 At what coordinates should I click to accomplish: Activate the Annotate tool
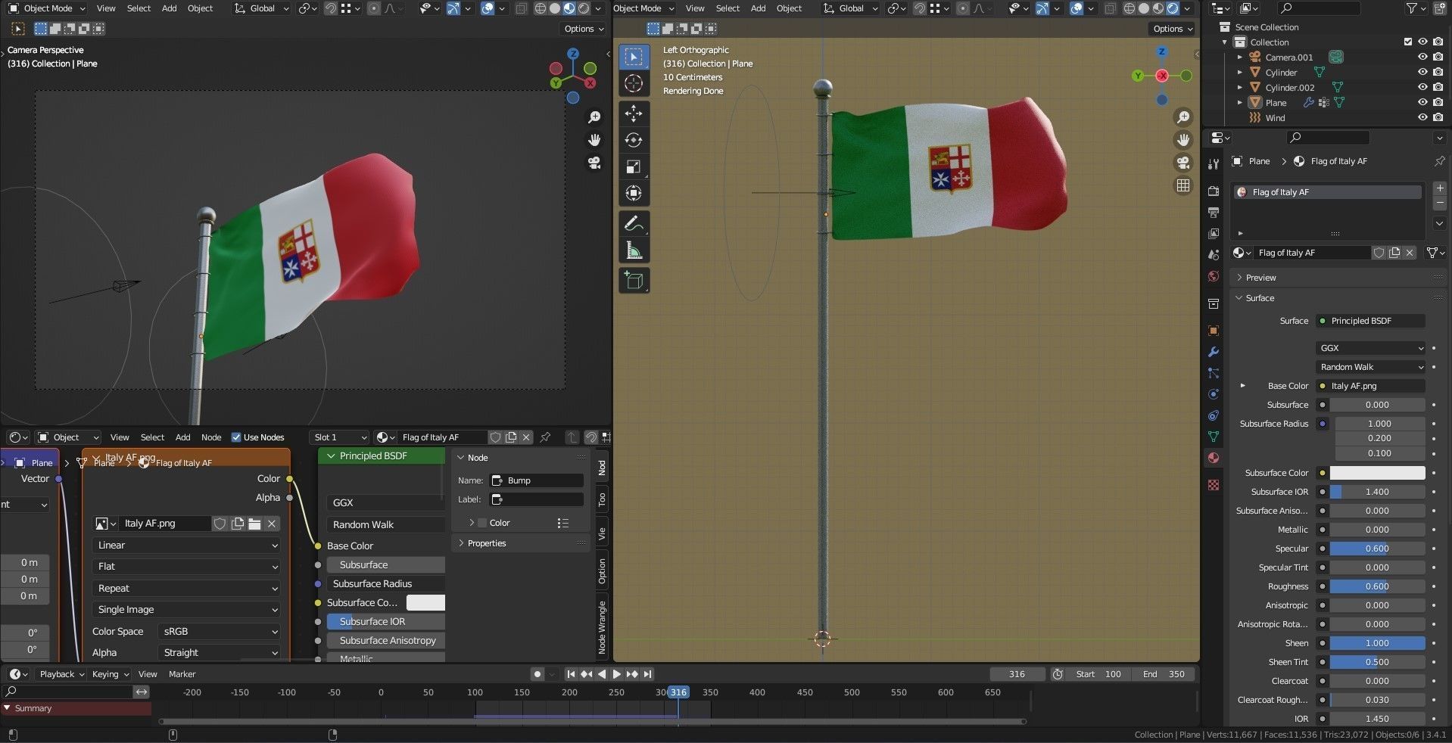click(634, 222)
